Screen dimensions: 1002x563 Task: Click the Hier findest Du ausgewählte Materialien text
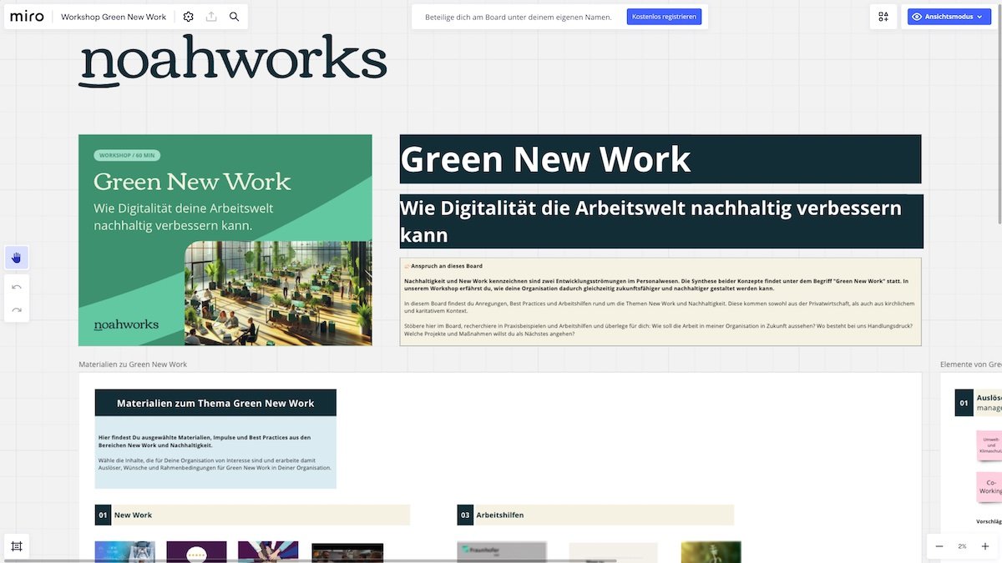pyautogui.click(x=205, y=441)
